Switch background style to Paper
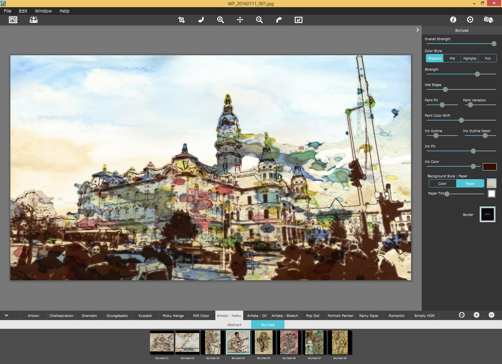Viewport: 502px width, 364px height. (470, 184)
